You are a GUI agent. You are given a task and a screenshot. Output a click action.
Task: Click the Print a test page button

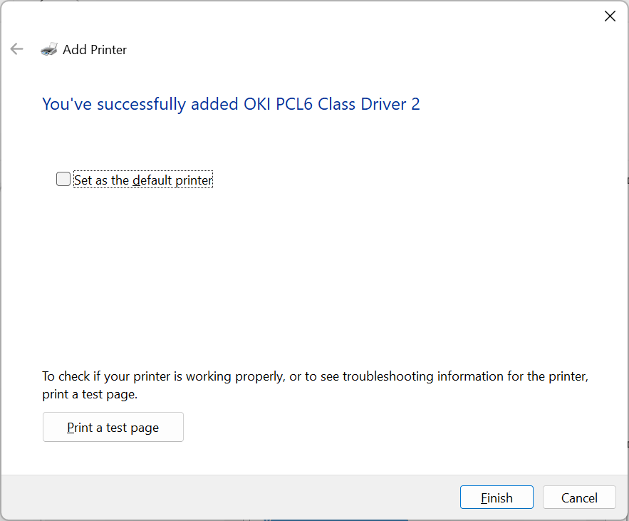tap(113, 427)
